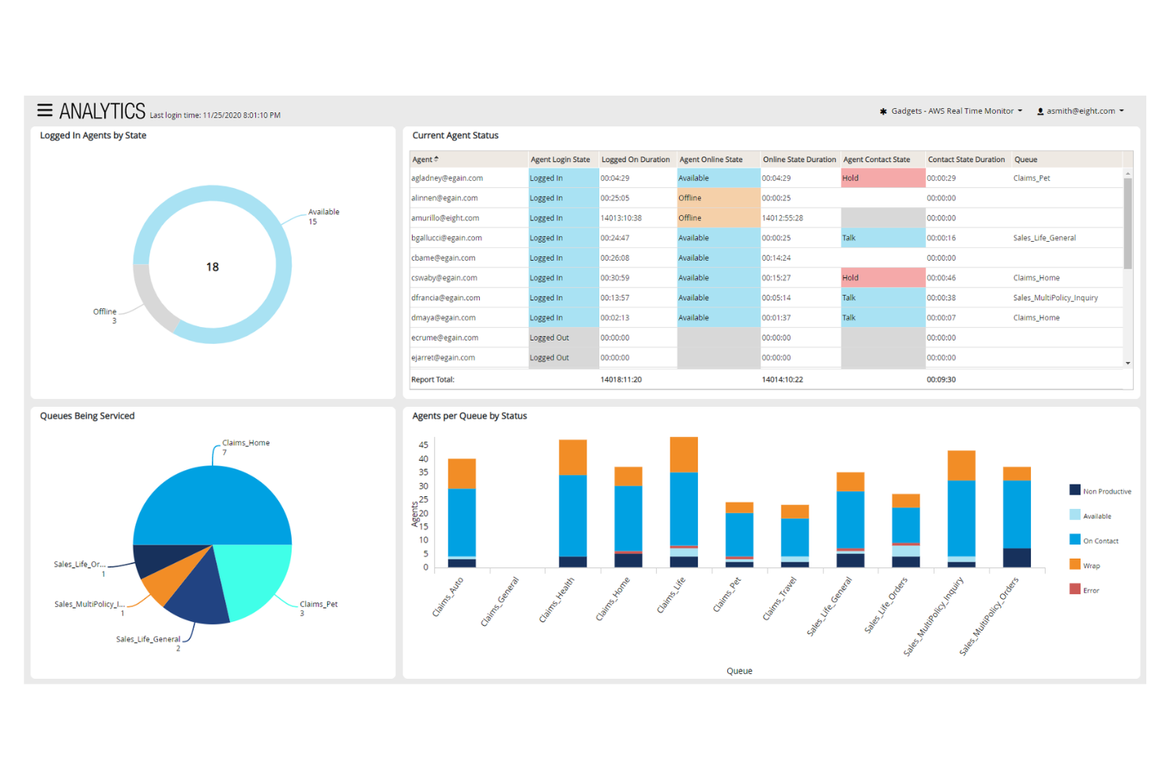Viewport: 1170px width, 780px height.
Task: Select agent amurillo@eight.com
Action: pos(445,218)
